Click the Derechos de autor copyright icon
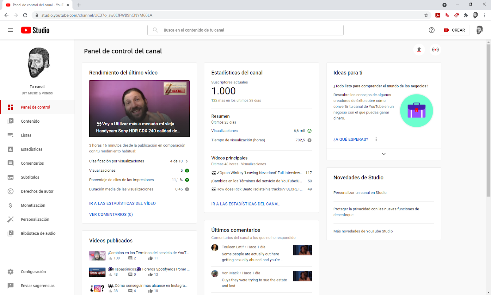 click(10, 191)
